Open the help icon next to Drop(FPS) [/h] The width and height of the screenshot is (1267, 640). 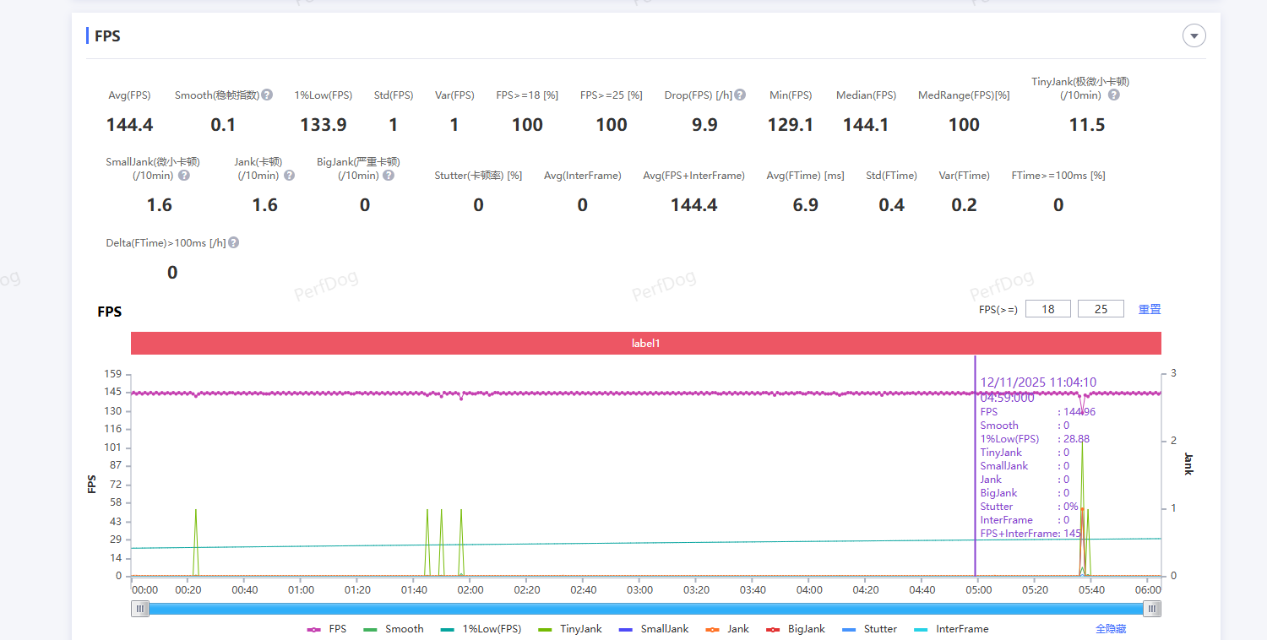pyautogui.click(x=740, y=95)
